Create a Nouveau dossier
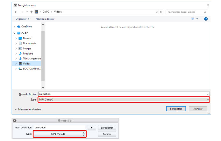This screenshot has height=141, width=221. pyautogui.click(x=45, y=19)
